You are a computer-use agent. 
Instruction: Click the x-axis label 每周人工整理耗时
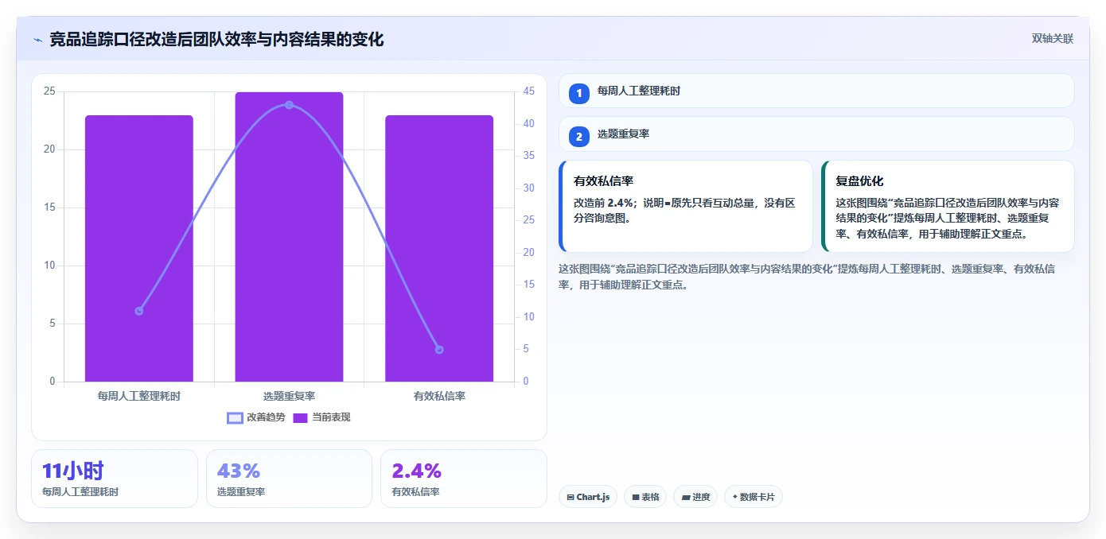(139, 396)
